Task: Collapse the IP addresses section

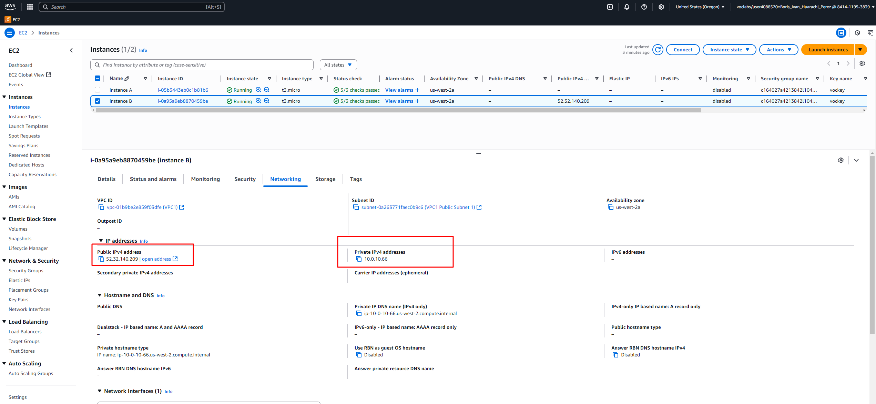Action: coord(101,241)
